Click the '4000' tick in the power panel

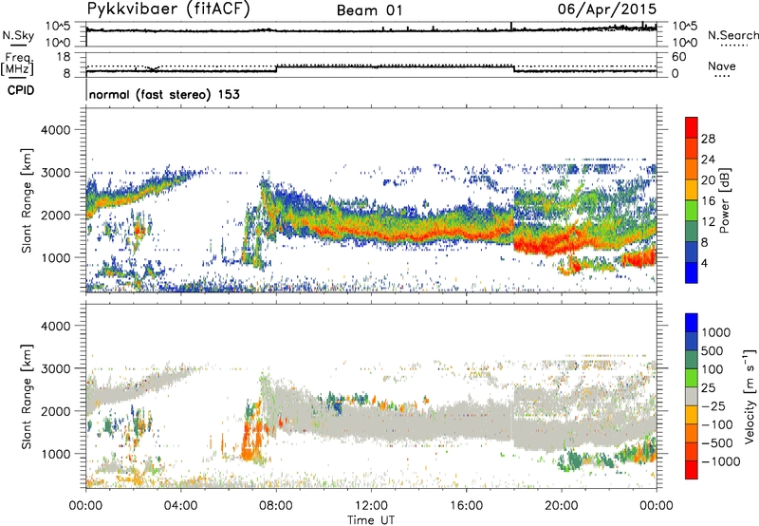tap(55, 130)
